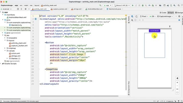Viewport: 183px width, 103px height.
Task: Expand Gradle Scripts node
Action: pyautogui.click(x=1, y=64)
